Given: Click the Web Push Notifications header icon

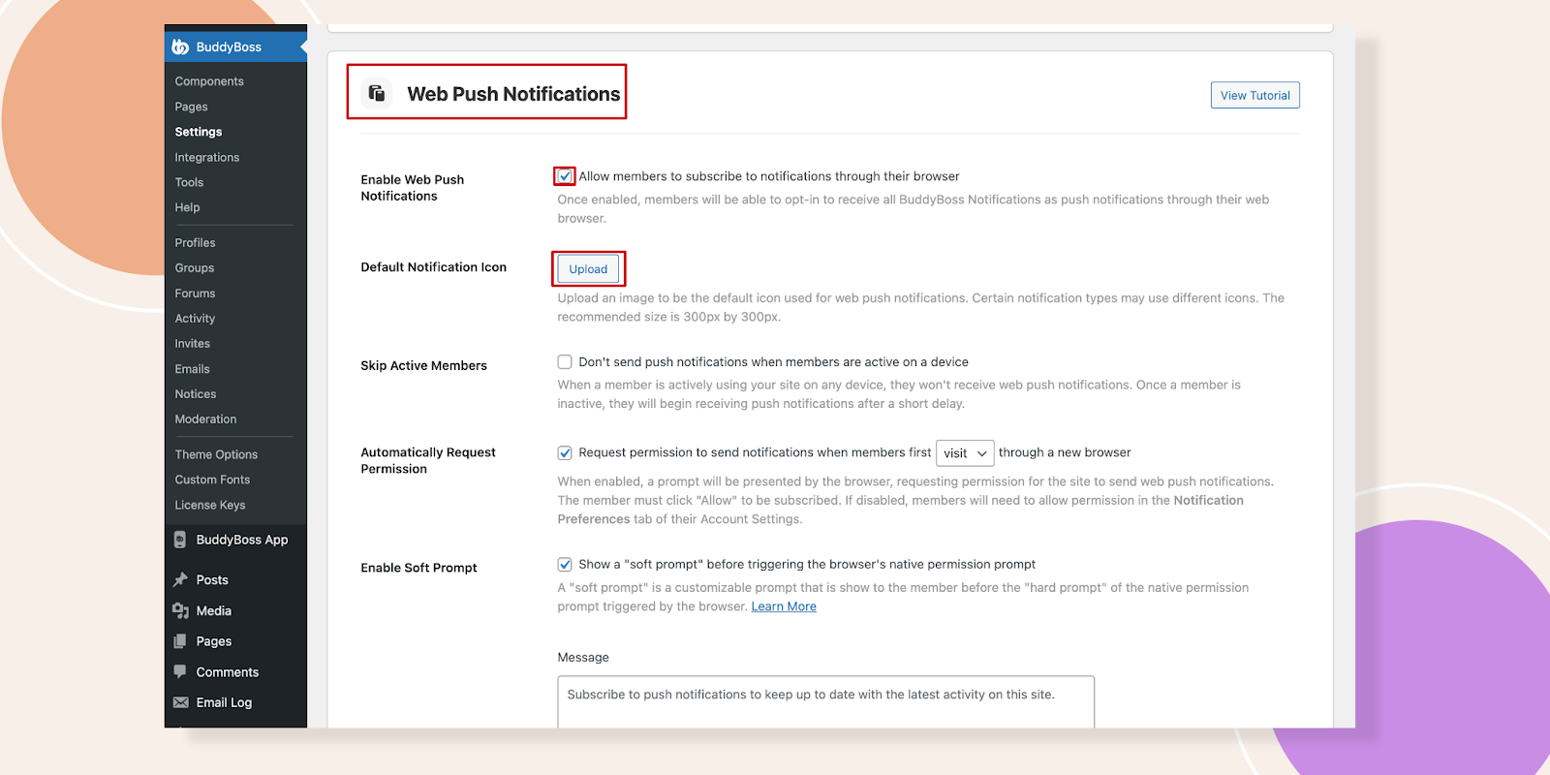Looking at the screenshot, I should (x=377, y=93).
